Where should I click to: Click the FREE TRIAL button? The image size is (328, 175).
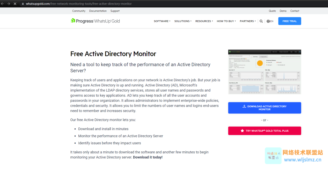pos(289,21)
